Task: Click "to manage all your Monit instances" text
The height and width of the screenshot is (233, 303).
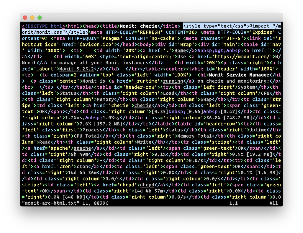Action: pos(100,63)
